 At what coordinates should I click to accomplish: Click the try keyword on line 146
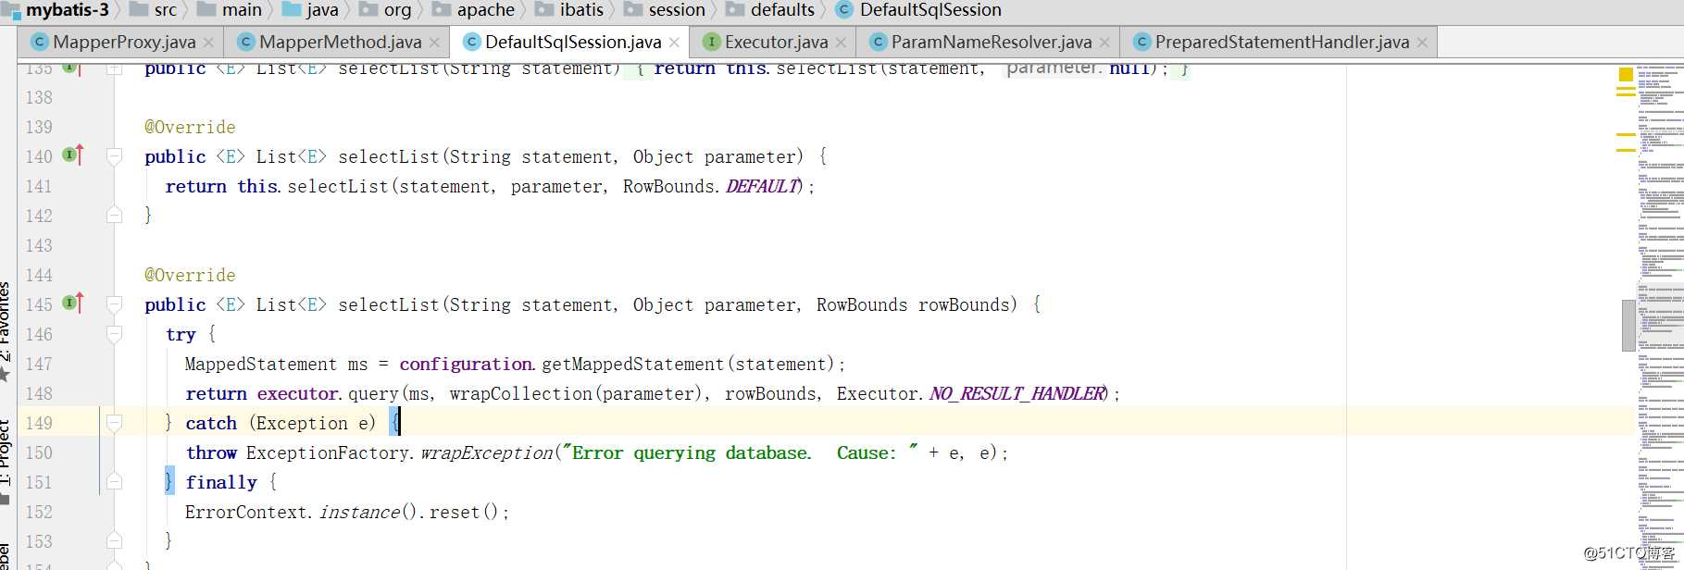(x=181, y=334)
